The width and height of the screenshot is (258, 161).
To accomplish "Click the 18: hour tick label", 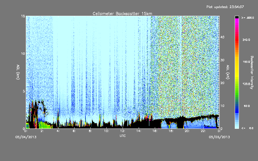I will tap(171, 131).
